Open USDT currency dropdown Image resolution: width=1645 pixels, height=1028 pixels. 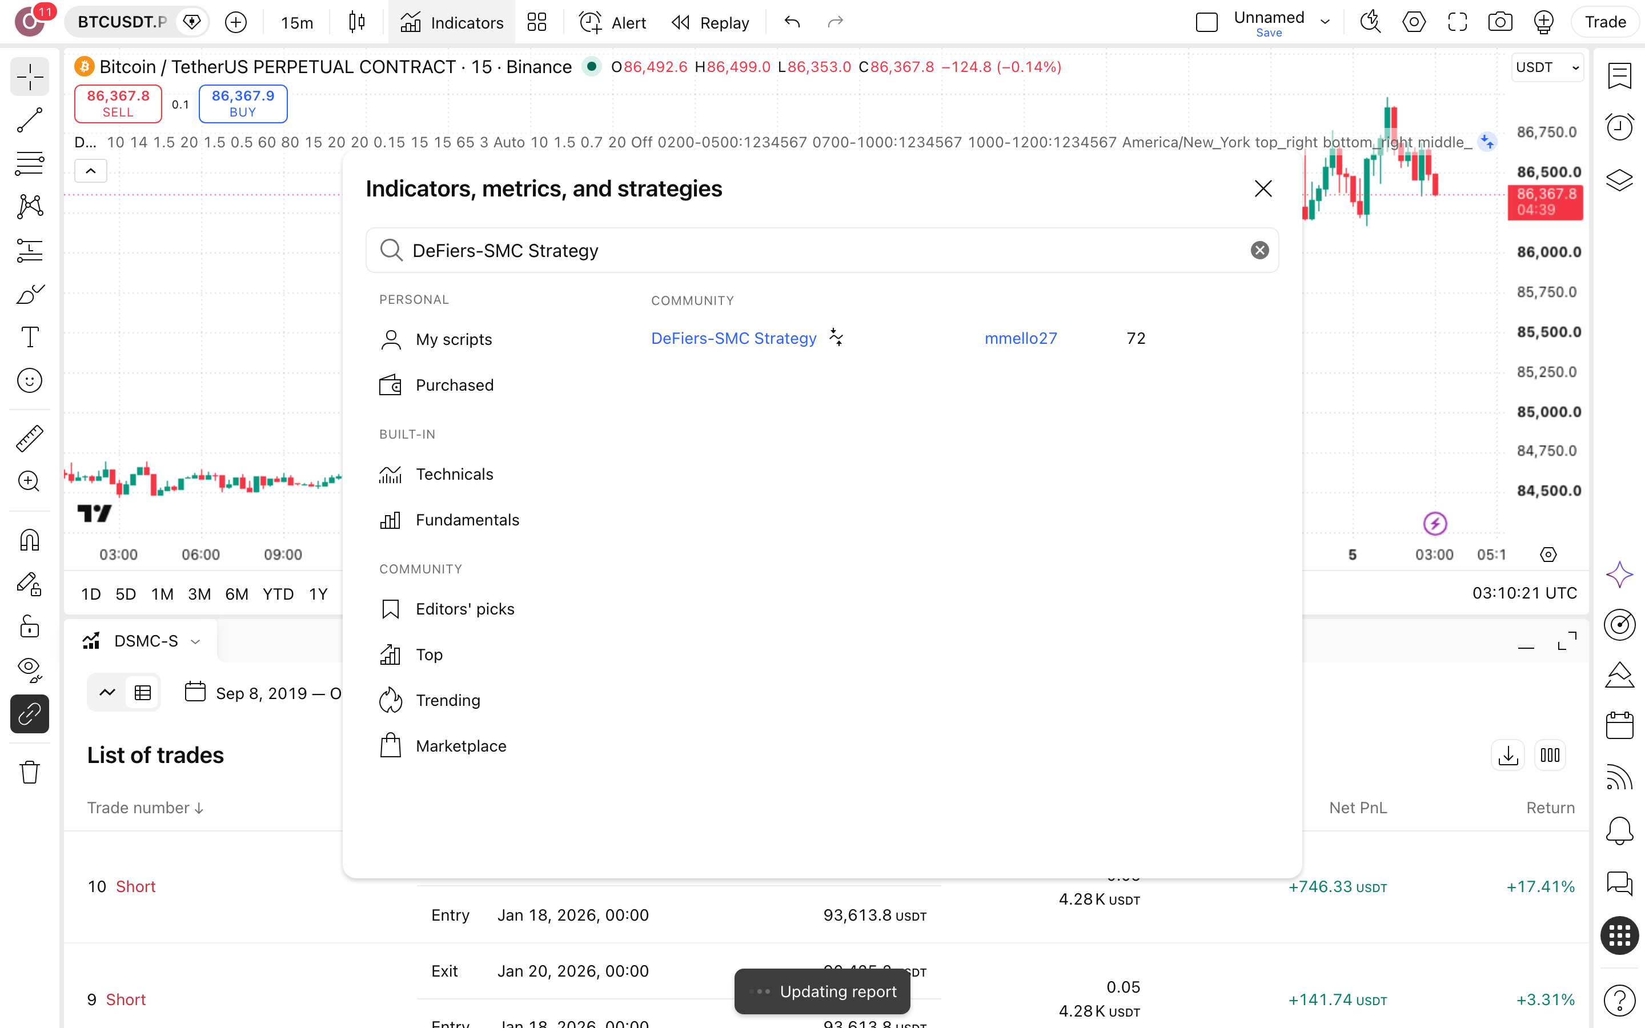click(1547, 67)
